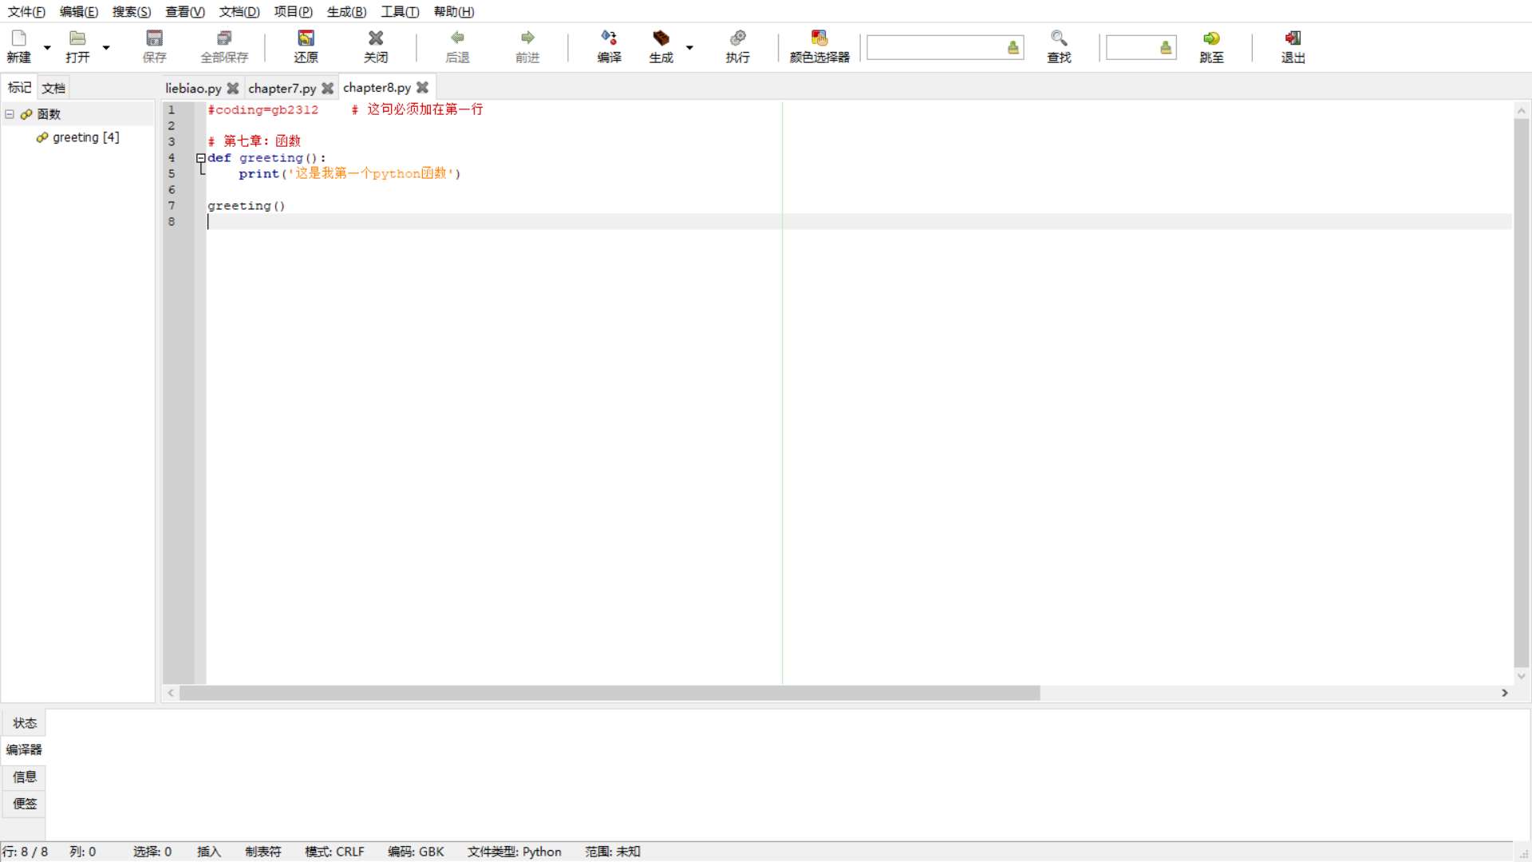Image resolution: width=1532 pixels, height=862 pixels.
Task: Click the 文件类型: Python status entry
Action: pyautogui.click(x=514, y=852)
